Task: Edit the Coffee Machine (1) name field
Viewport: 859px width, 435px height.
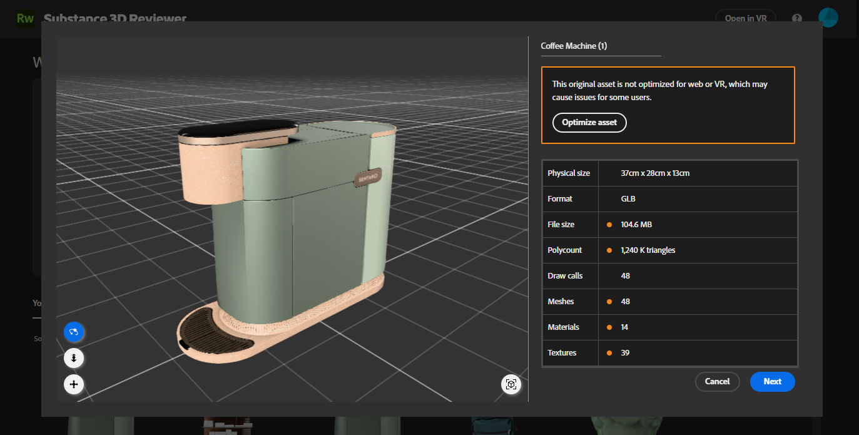Action: pos(601,46)
